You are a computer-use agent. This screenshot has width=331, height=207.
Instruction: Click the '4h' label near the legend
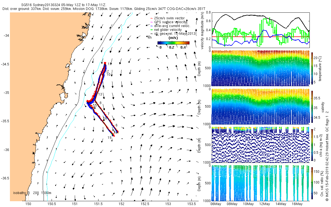tap(150, 37)
